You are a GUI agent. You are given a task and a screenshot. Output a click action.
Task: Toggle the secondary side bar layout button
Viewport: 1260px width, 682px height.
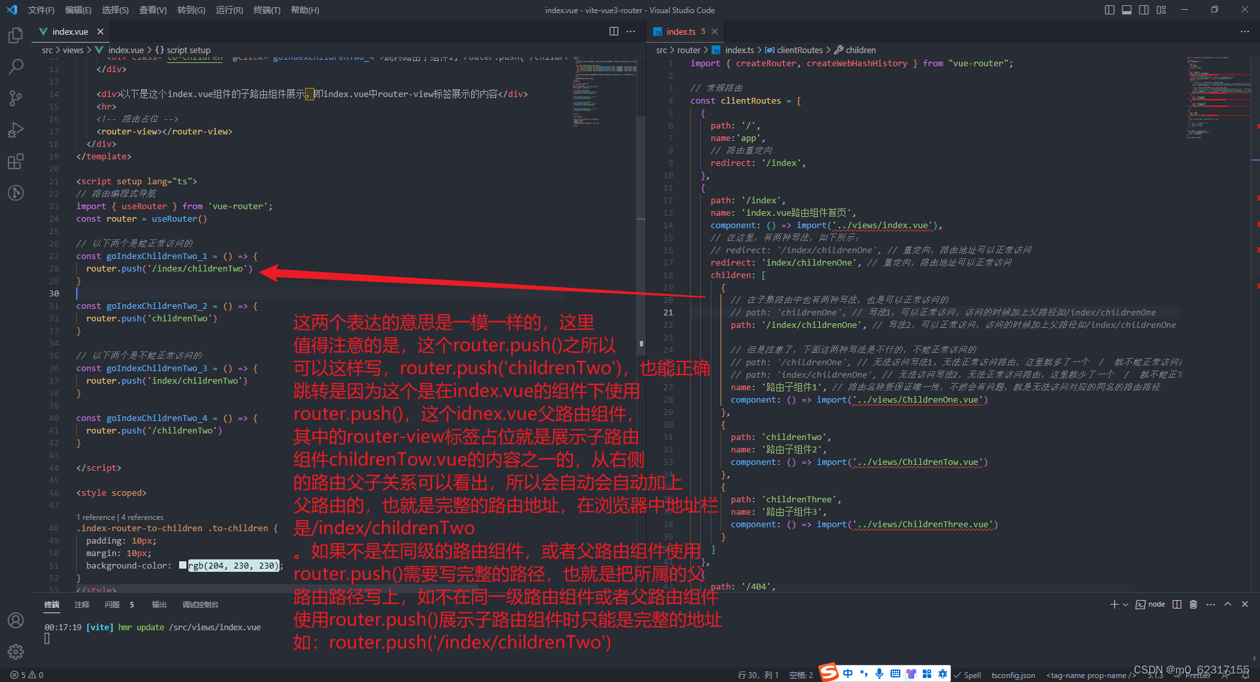pos(1144,10)
